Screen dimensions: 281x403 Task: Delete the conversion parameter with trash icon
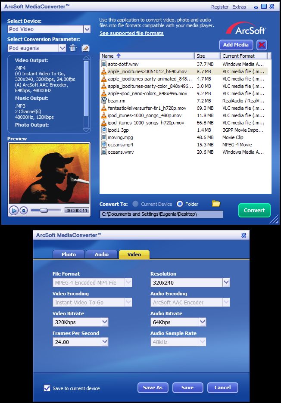tap(73, 48)
